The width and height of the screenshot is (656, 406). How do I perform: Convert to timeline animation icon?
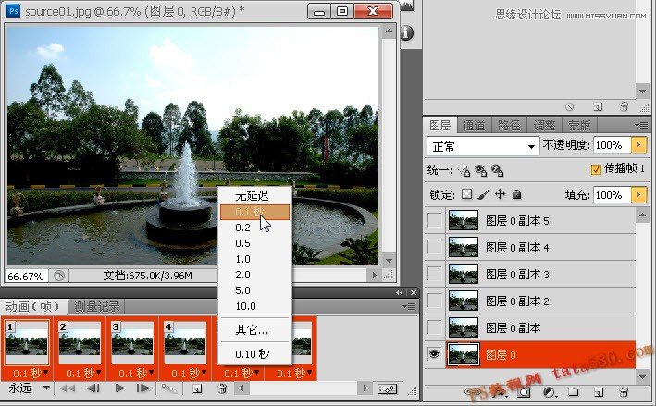(x=387, y=389)
